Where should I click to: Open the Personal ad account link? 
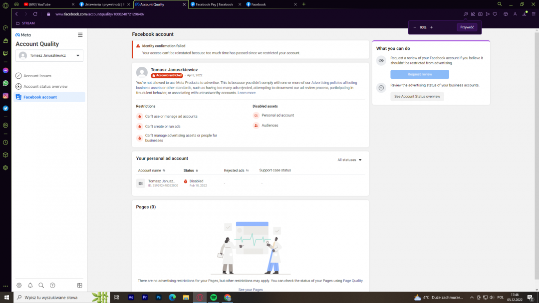277,115
